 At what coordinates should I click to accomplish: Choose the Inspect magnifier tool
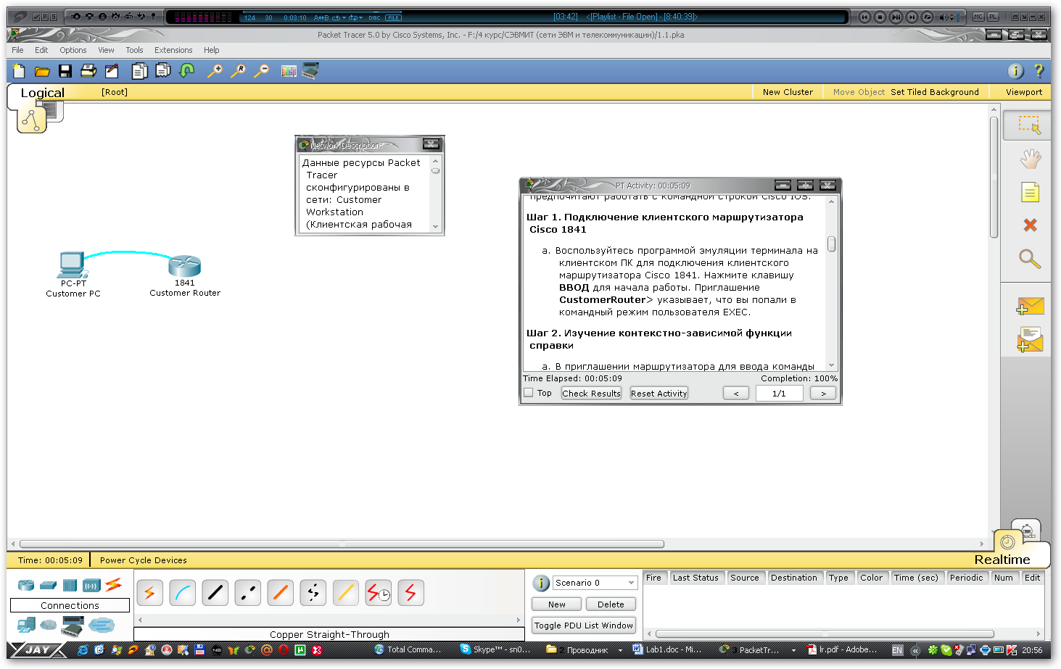pyautogui.click(x=1030, y=259)
